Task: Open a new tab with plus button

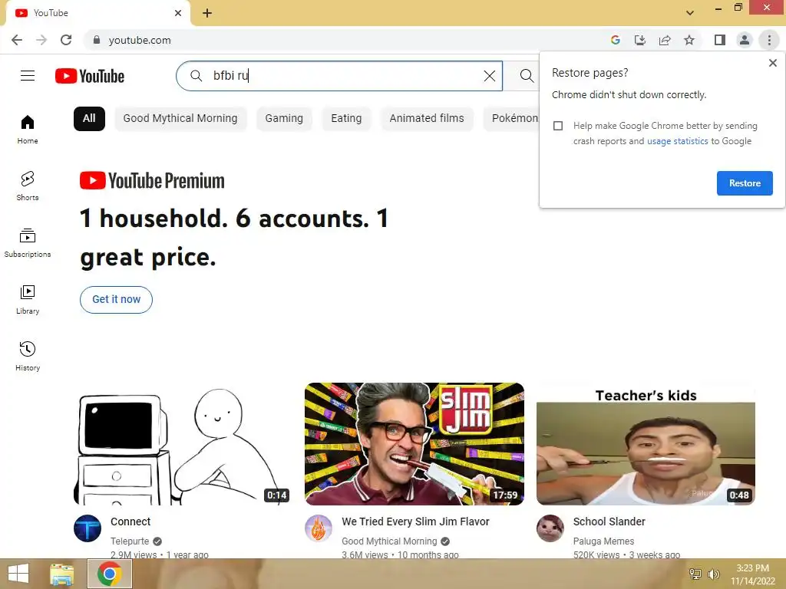Action: coord(207,13)
